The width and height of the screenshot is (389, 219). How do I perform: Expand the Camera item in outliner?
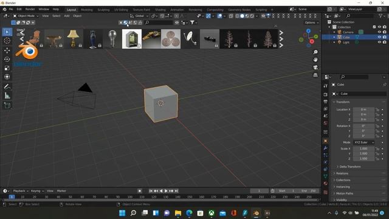(x=334, y=32)
